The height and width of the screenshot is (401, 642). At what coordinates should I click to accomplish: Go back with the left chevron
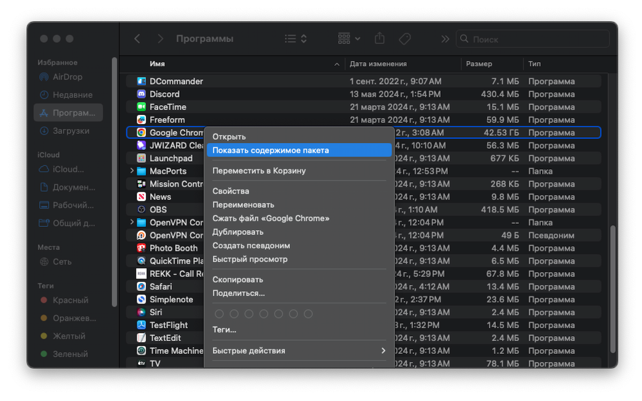coord(137,39)
